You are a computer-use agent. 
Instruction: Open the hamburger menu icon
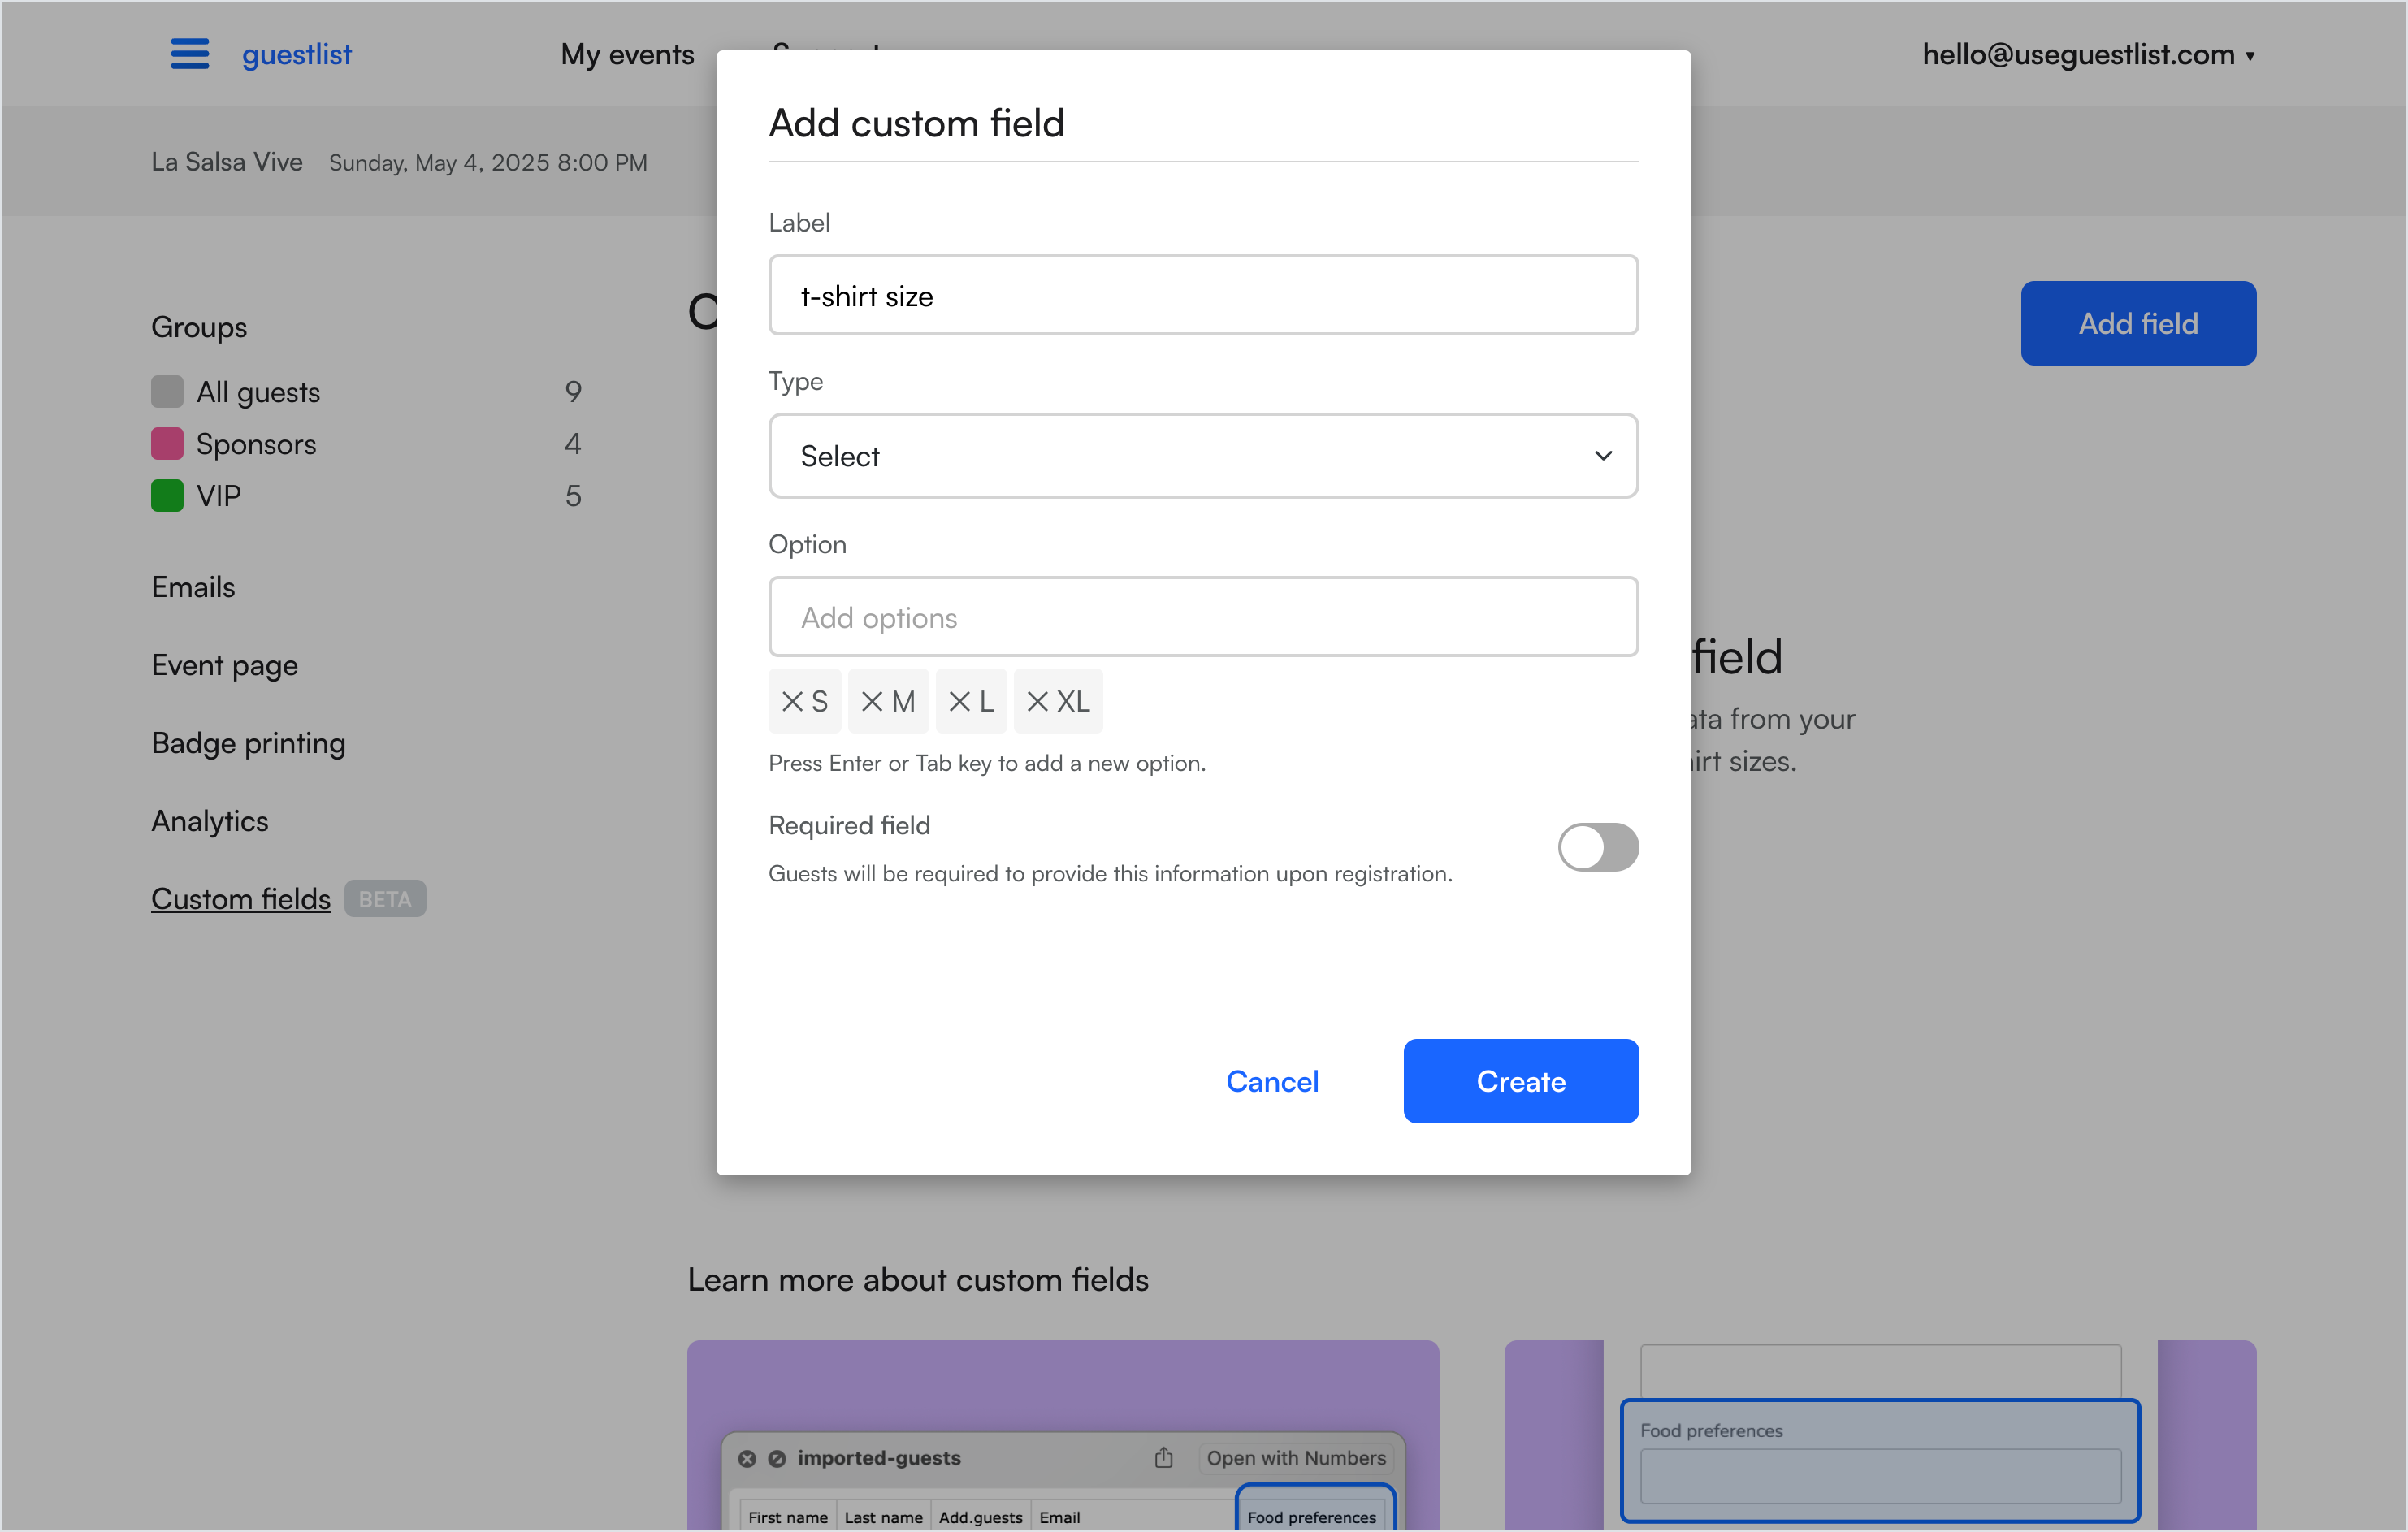(189, 54)
